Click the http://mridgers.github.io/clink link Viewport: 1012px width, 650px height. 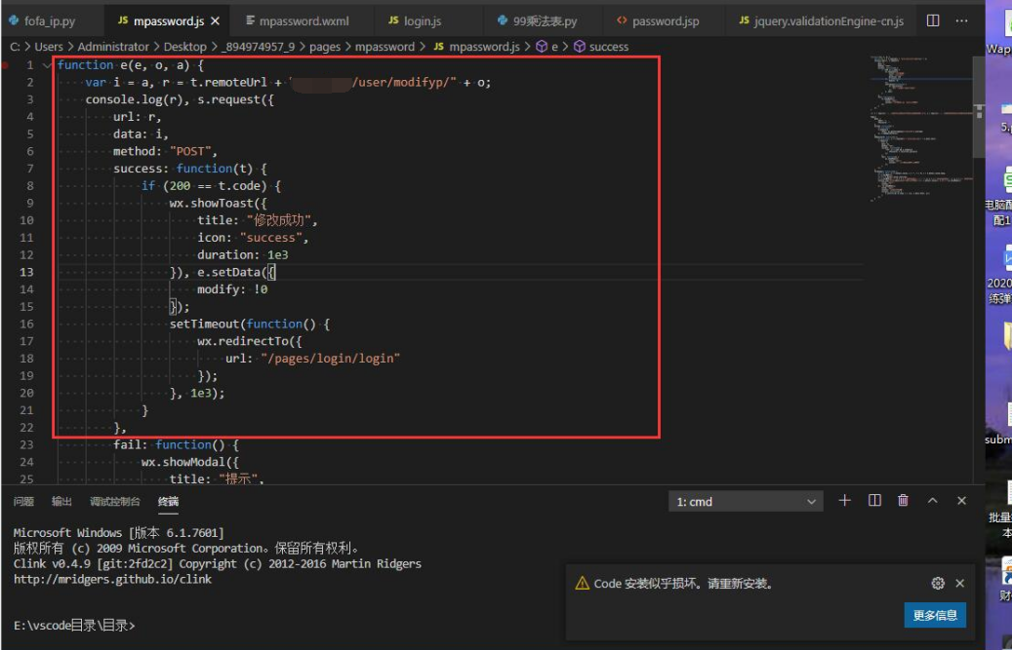(112, 579)
